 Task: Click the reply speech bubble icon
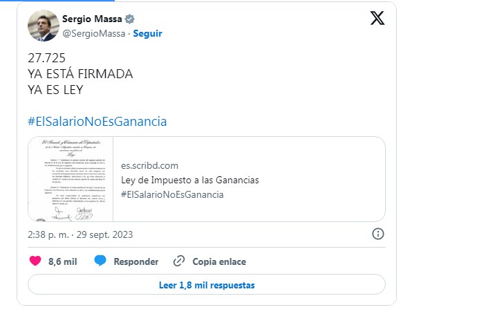point(100,261)
